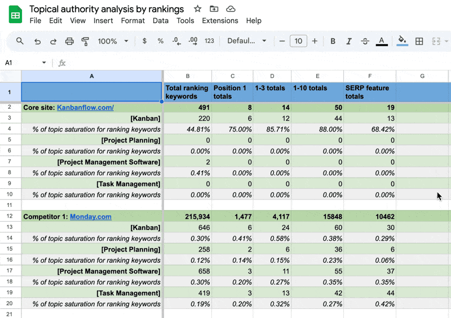Open the Extensions menu
Viewport: 451px width, 318px height.
coord(220,20)
